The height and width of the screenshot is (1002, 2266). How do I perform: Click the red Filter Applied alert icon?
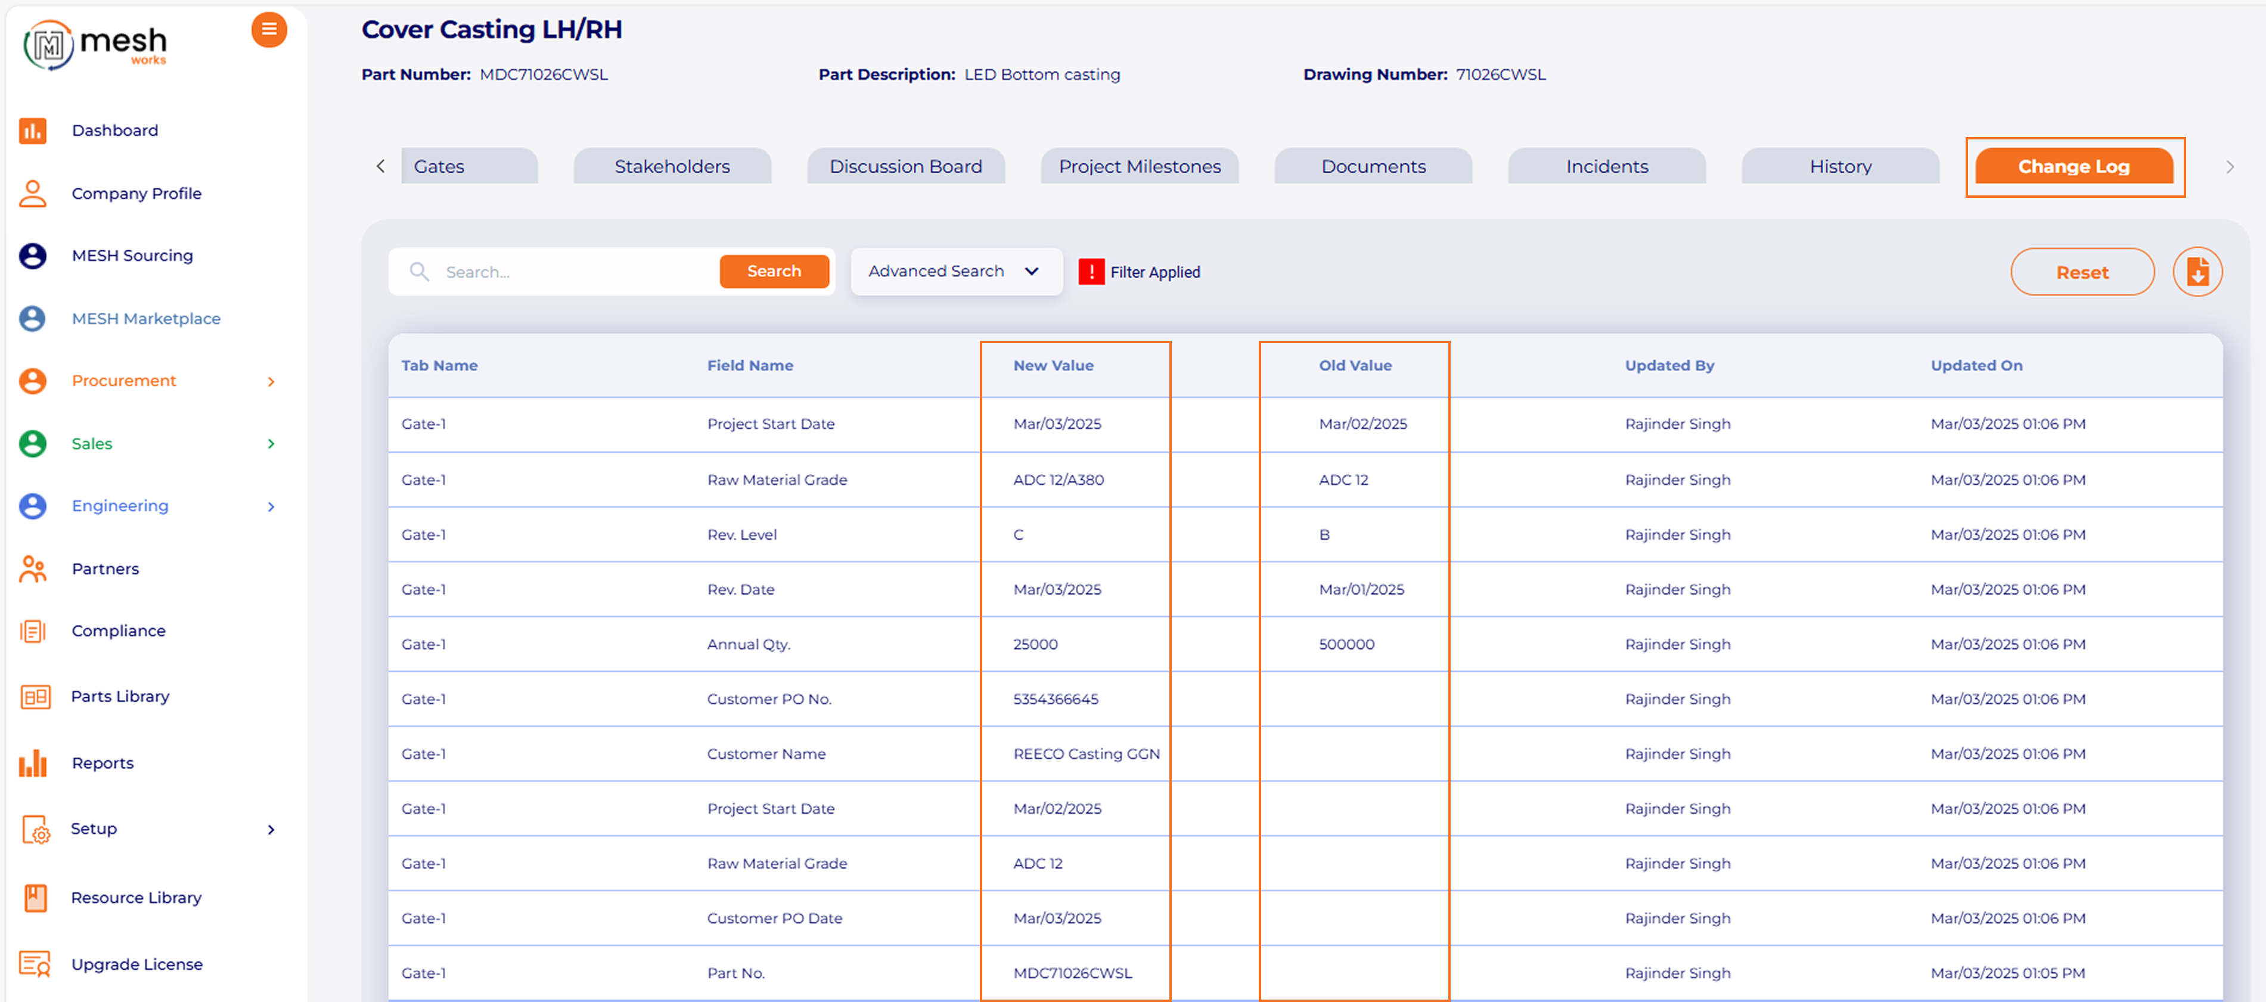1091,272
